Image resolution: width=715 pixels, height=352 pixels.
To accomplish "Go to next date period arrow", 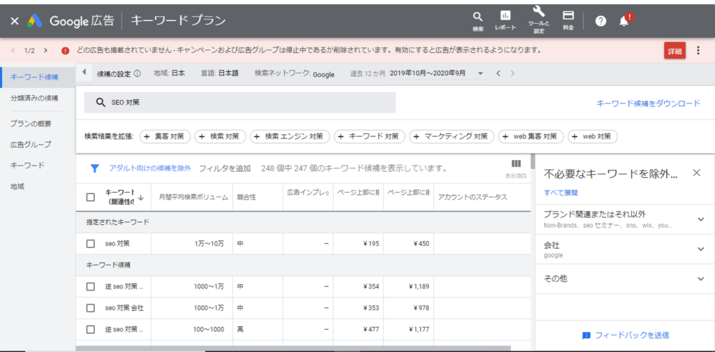I will click(x=513, y=73).
